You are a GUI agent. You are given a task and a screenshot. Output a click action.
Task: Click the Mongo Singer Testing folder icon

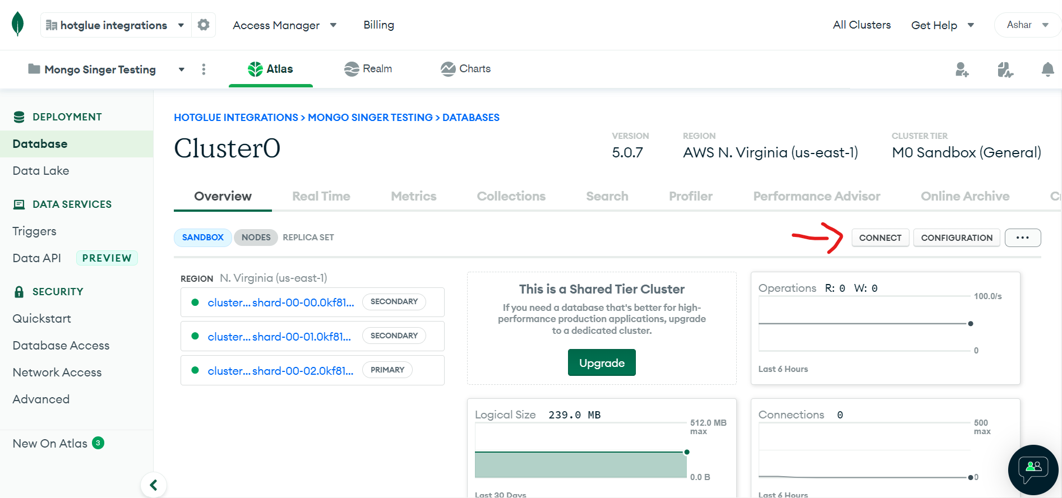pyautogui.click(x=34, y=69)
